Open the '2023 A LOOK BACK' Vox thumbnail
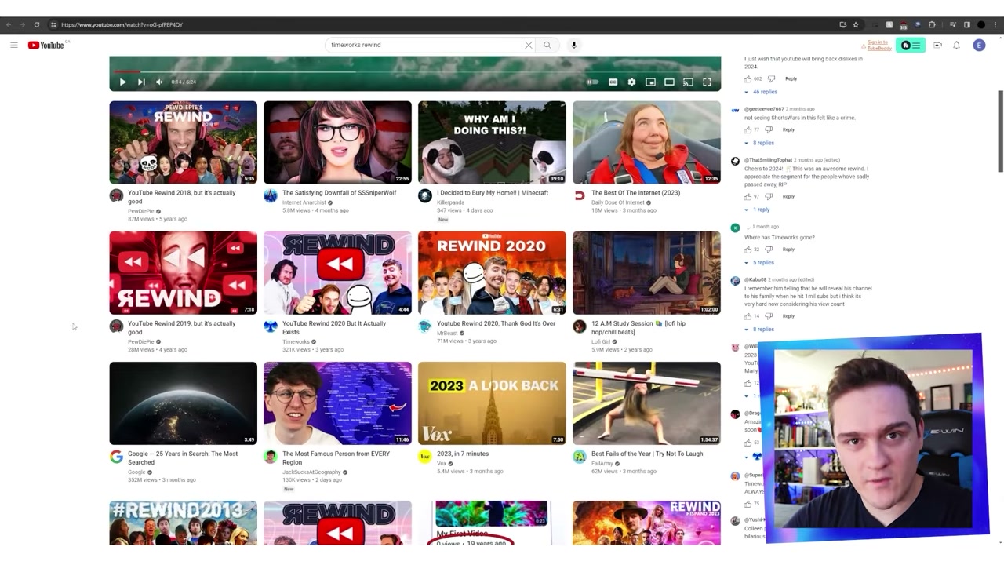Viewport: 1004px width, 565px height. 492,403
